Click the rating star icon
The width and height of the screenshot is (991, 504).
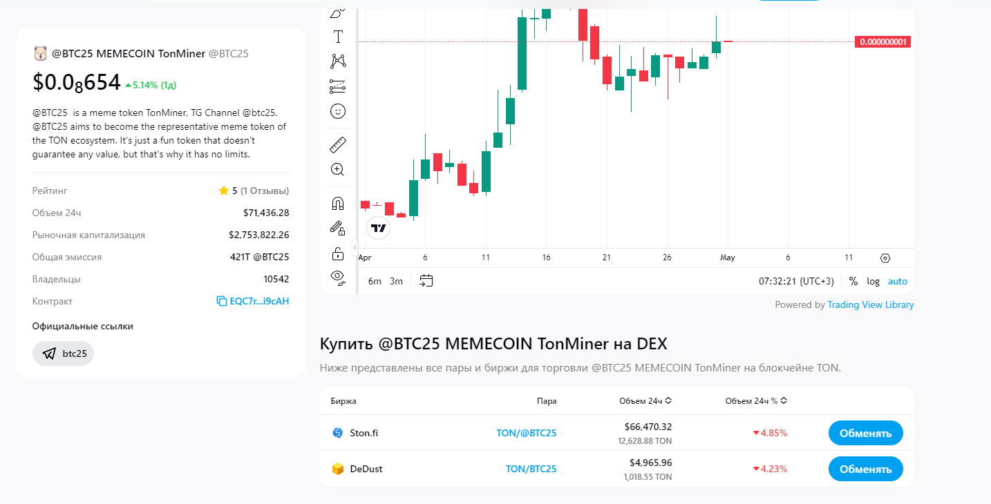[x=224, y=191]
